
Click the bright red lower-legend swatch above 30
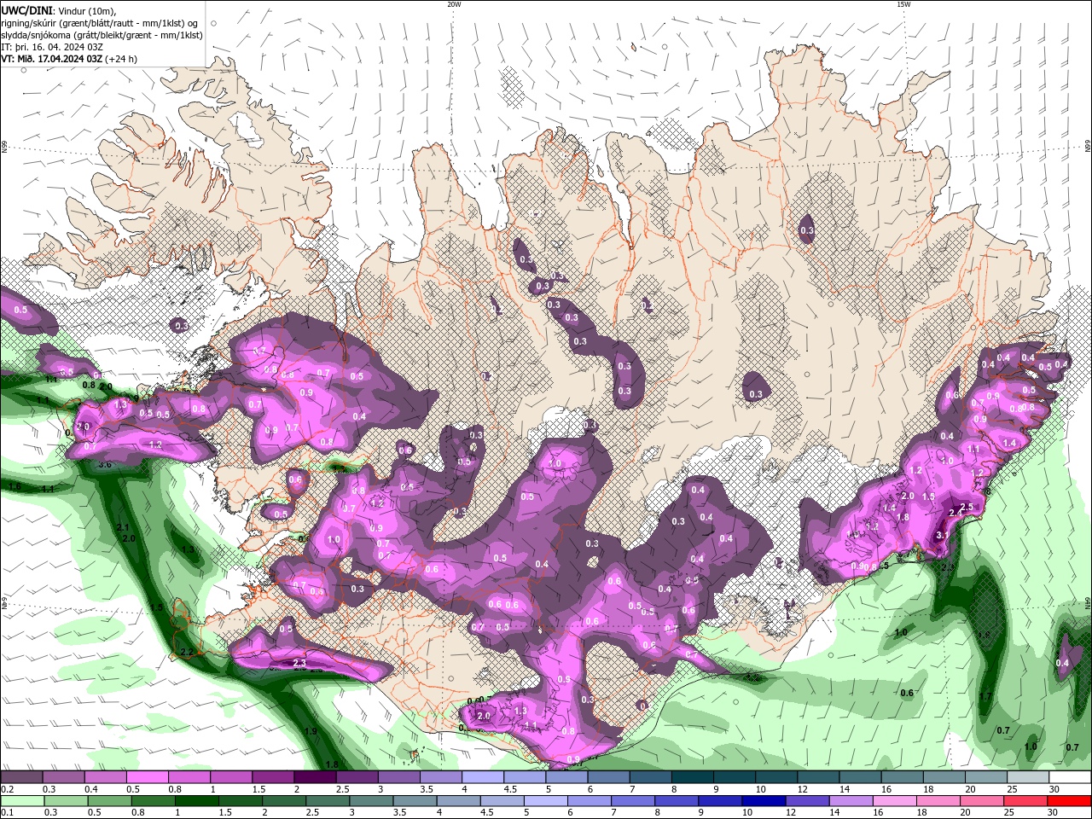[x=1069, y=801]
